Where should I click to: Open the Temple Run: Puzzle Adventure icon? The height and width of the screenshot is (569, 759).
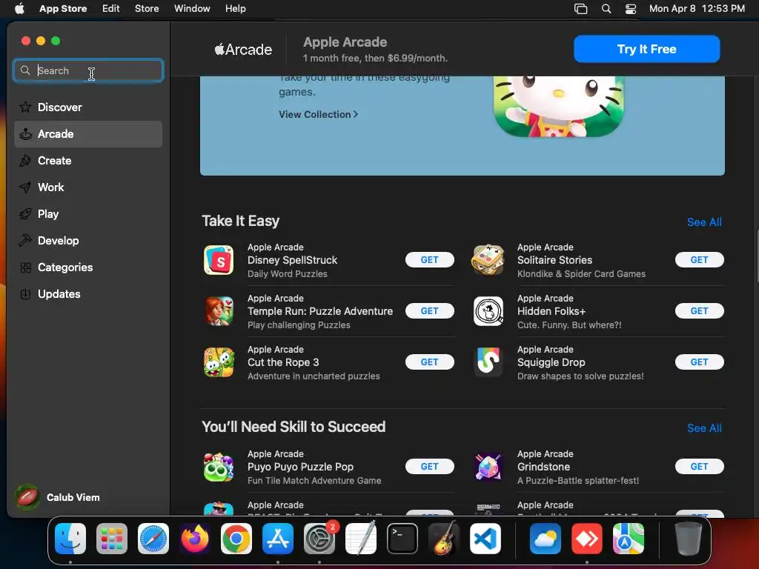(x=219, y=311)
